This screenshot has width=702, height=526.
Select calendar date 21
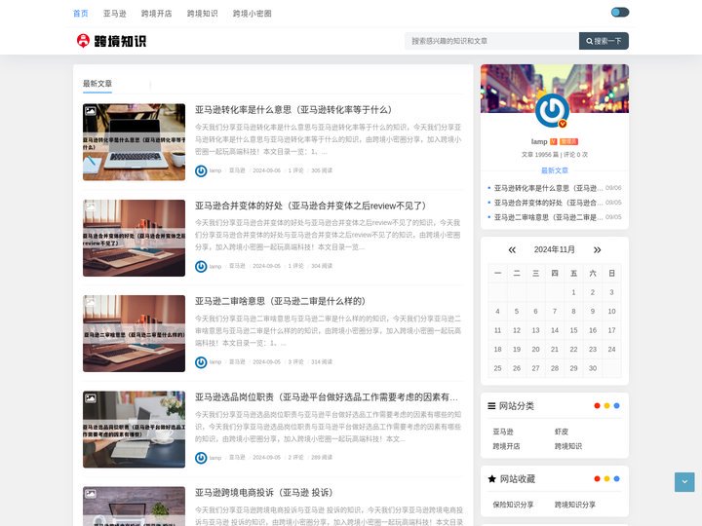tap(555, 350)
